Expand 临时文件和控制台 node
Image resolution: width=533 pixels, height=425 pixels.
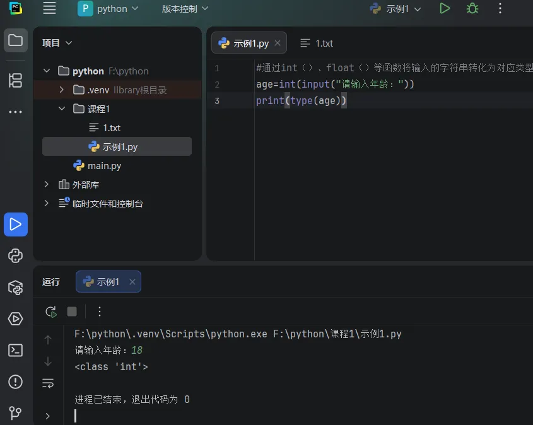pos(47,203)
